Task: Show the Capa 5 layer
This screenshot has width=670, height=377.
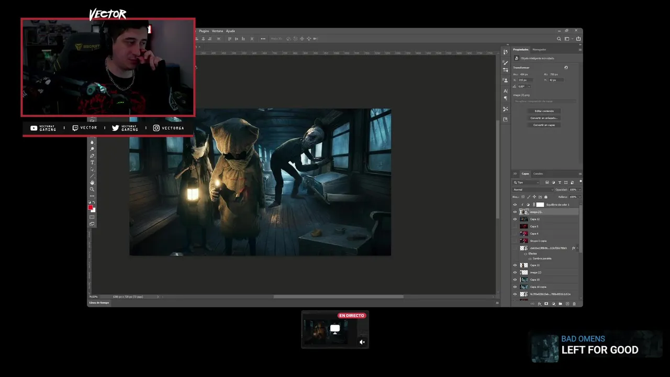Action: point(515,226)
